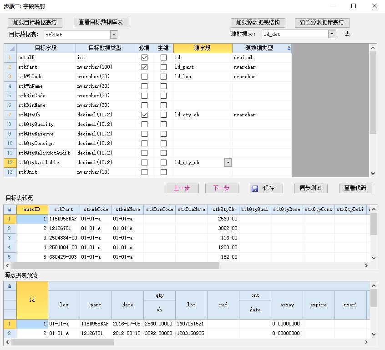Click 加载源数据表结构 button
Viewport: 385px width, 350px height.
[x=258, y=23]
